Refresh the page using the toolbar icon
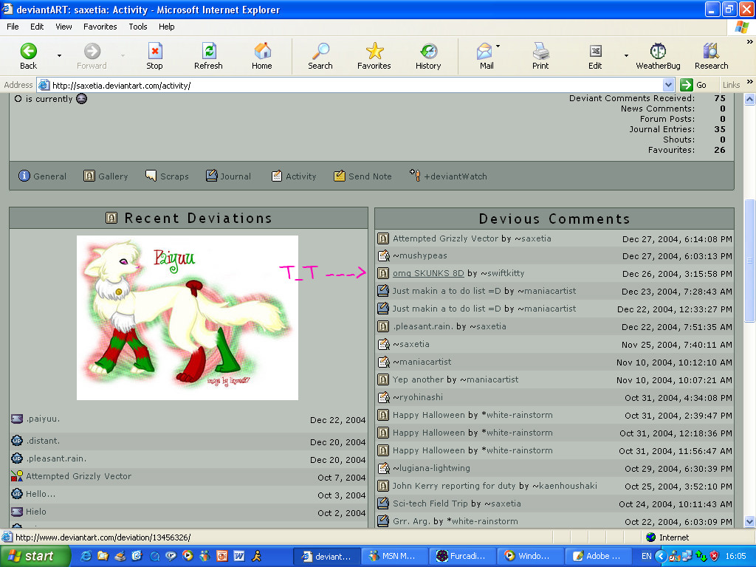The image size is (756, 567). pos(209,51)
